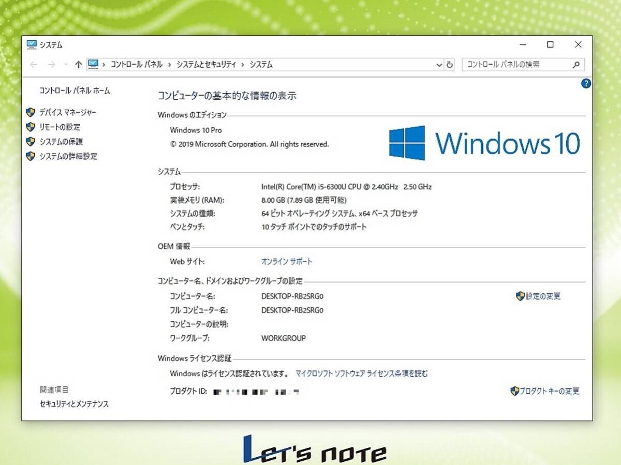This screenshot has height=465, width=621.
Task: Click the WORKGROUP value
Action: coord(284,338)
